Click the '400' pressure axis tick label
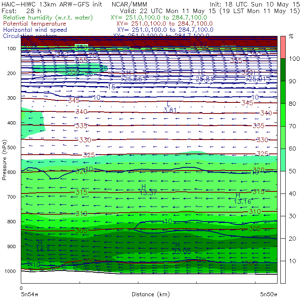Image resolution: width=302 pixels, height=302 pixels. point(11,123)
